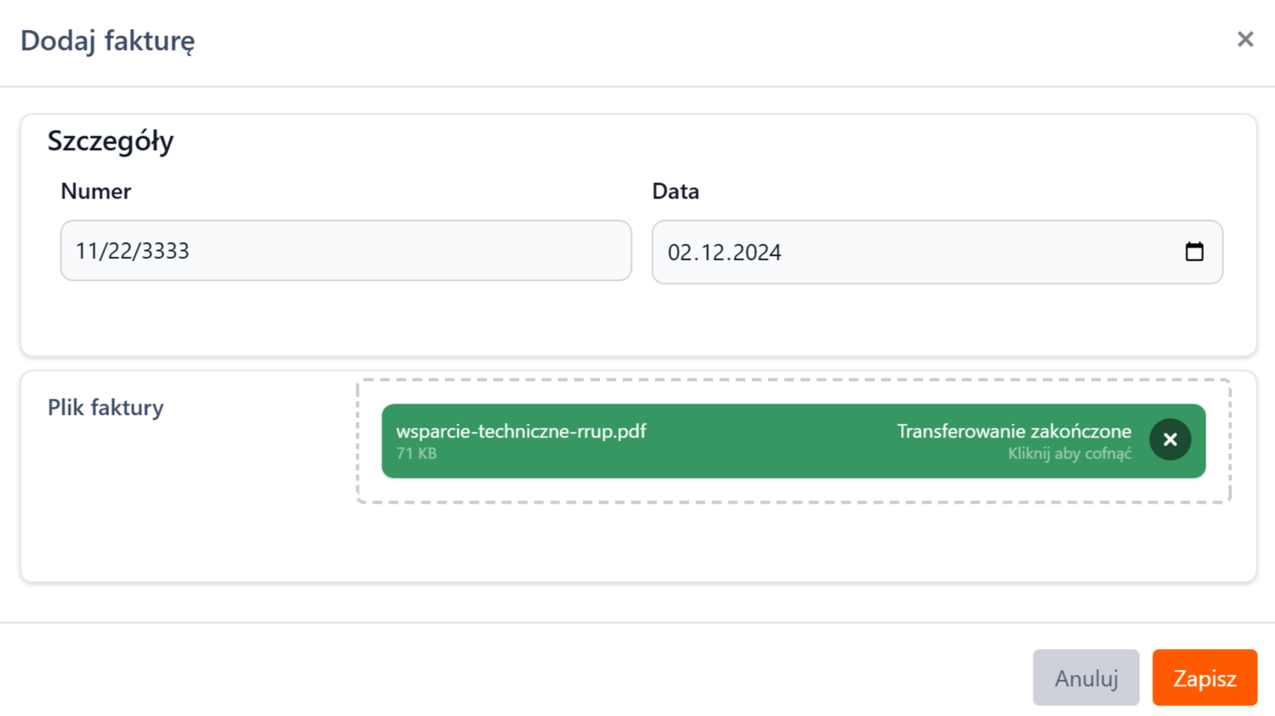This screenshot has height=716, width=1275.
Task: Click the Plik faktury label
Action: pos(105,408)
